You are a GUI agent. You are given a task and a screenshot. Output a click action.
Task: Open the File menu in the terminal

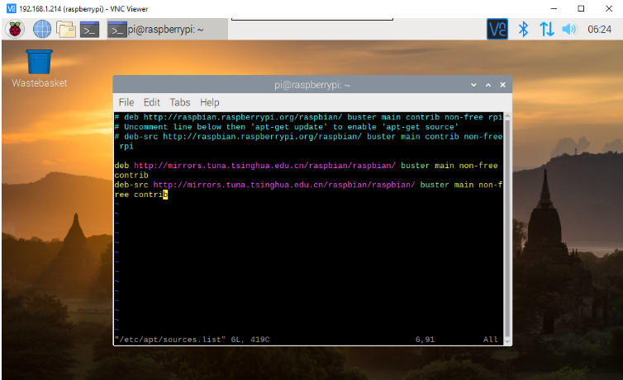tap(126, 102)
